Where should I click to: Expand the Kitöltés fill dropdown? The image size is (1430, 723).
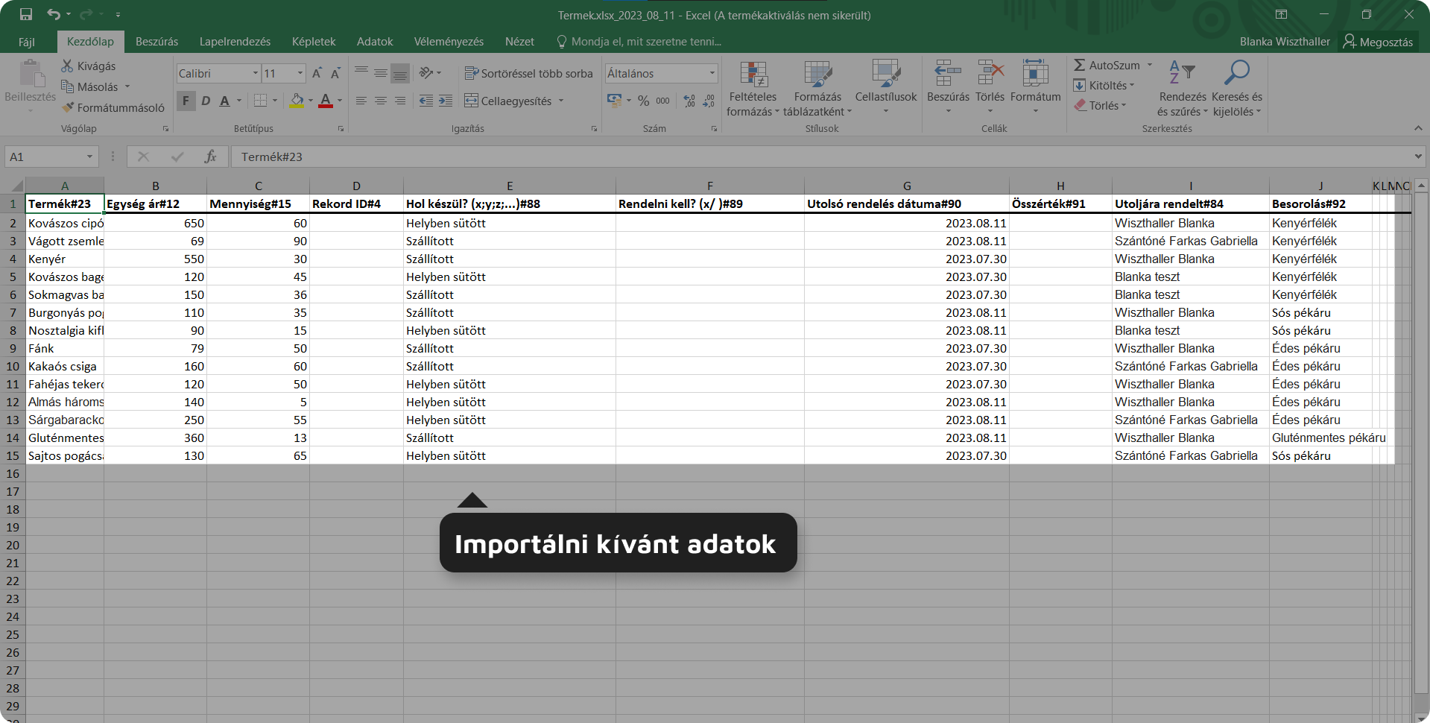click(1132, 86)
